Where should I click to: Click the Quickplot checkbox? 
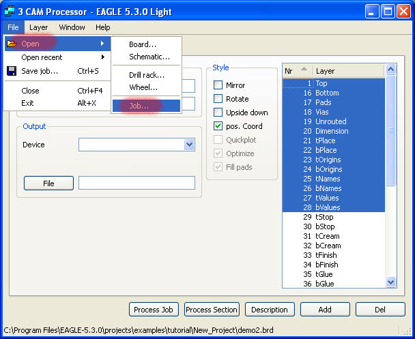point(218,140)
